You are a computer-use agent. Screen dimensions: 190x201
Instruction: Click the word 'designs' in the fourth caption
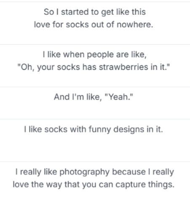click(129, 130)
